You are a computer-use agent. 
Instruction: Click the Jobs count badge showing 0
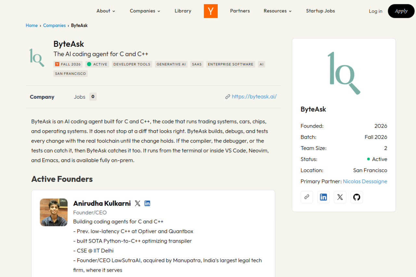[x=93, y=96]
